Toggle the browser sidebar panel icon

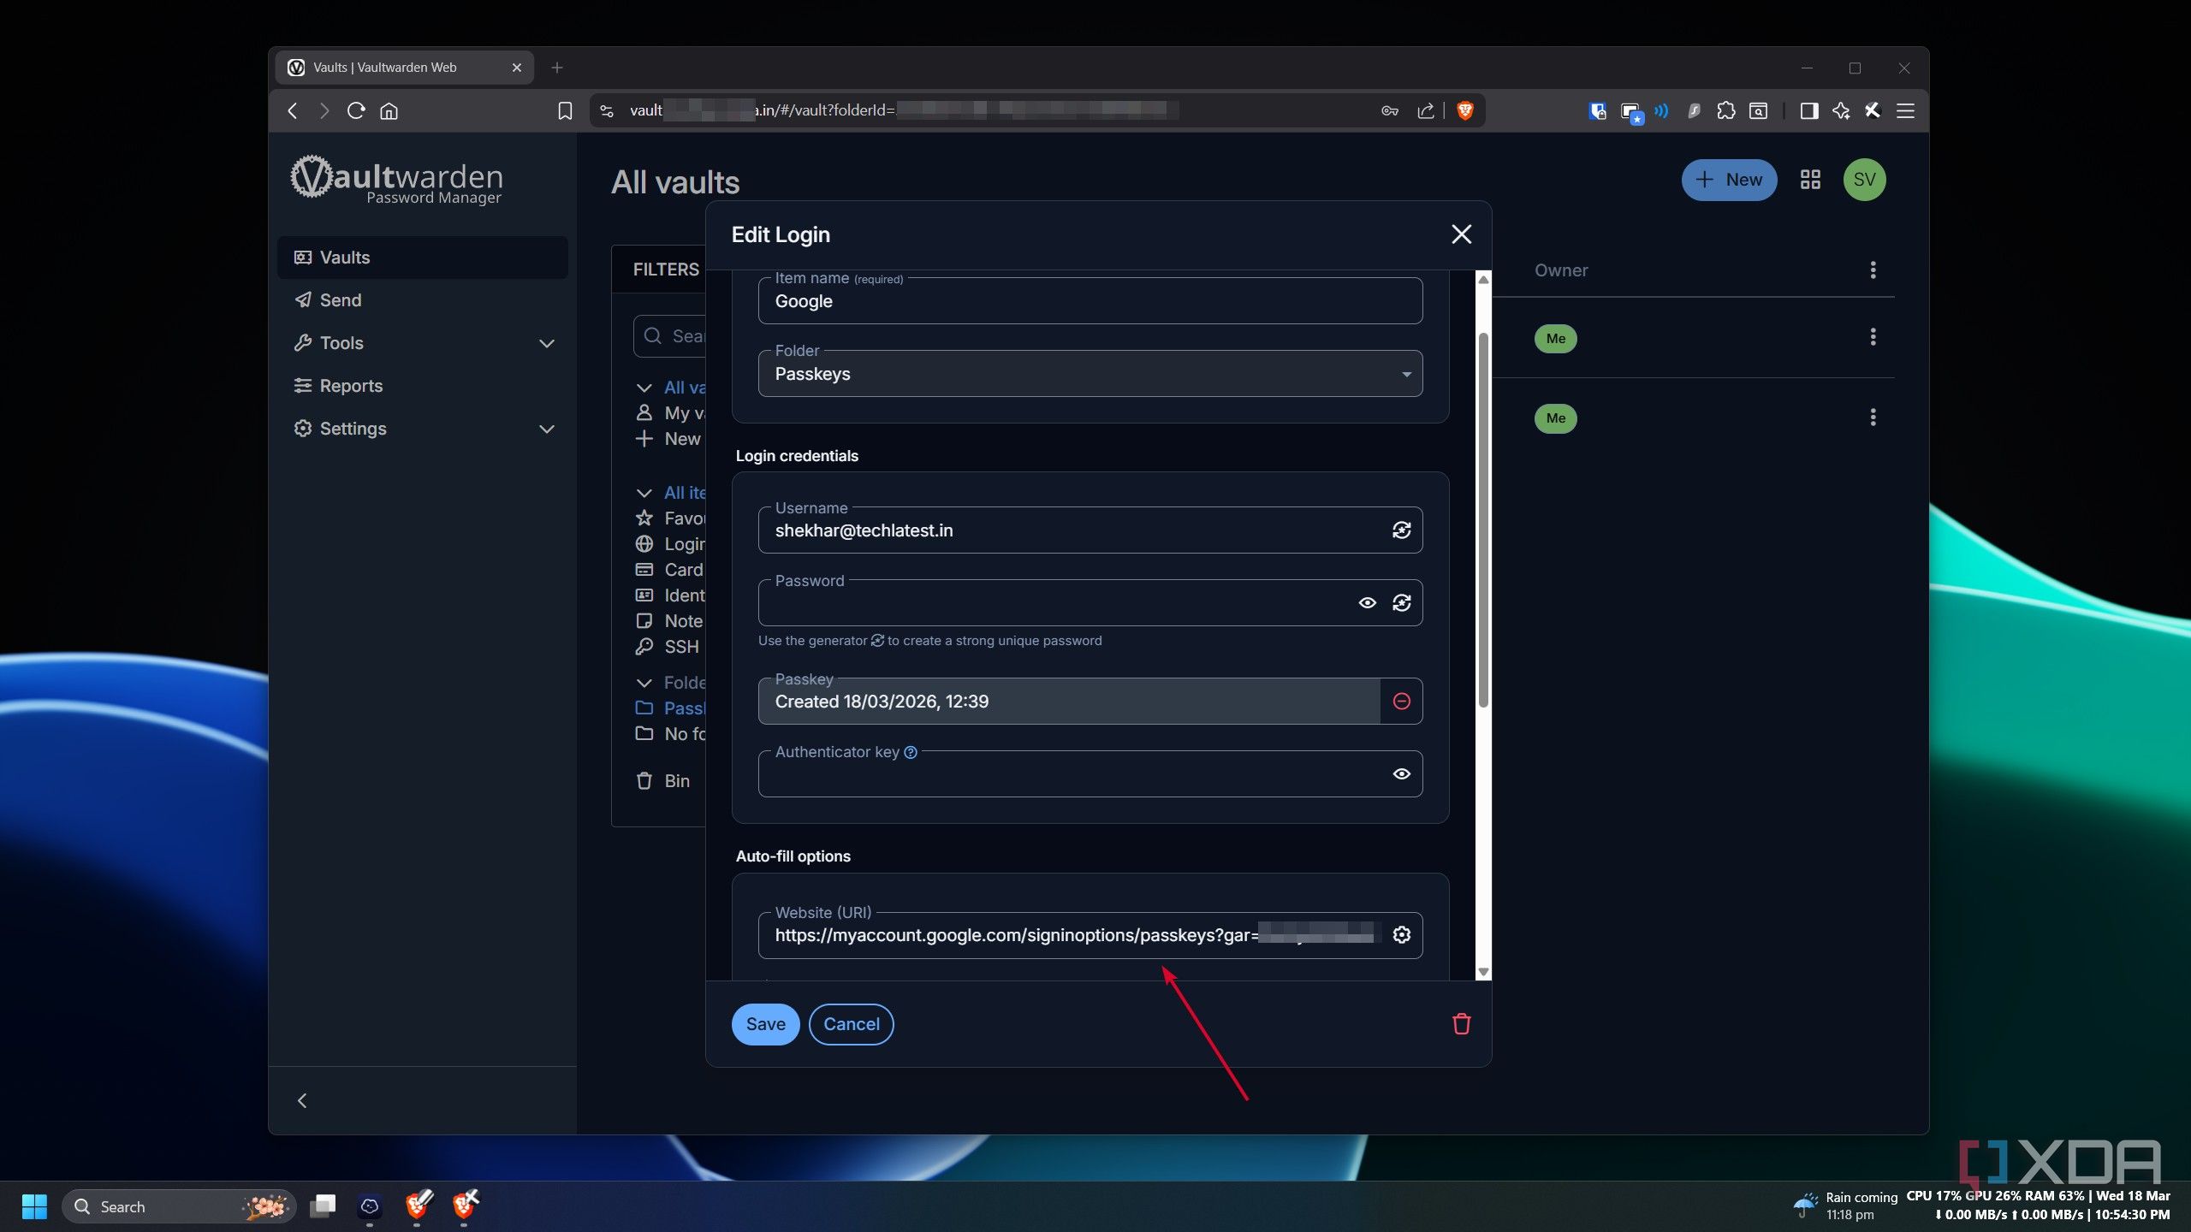point(1808,110)
